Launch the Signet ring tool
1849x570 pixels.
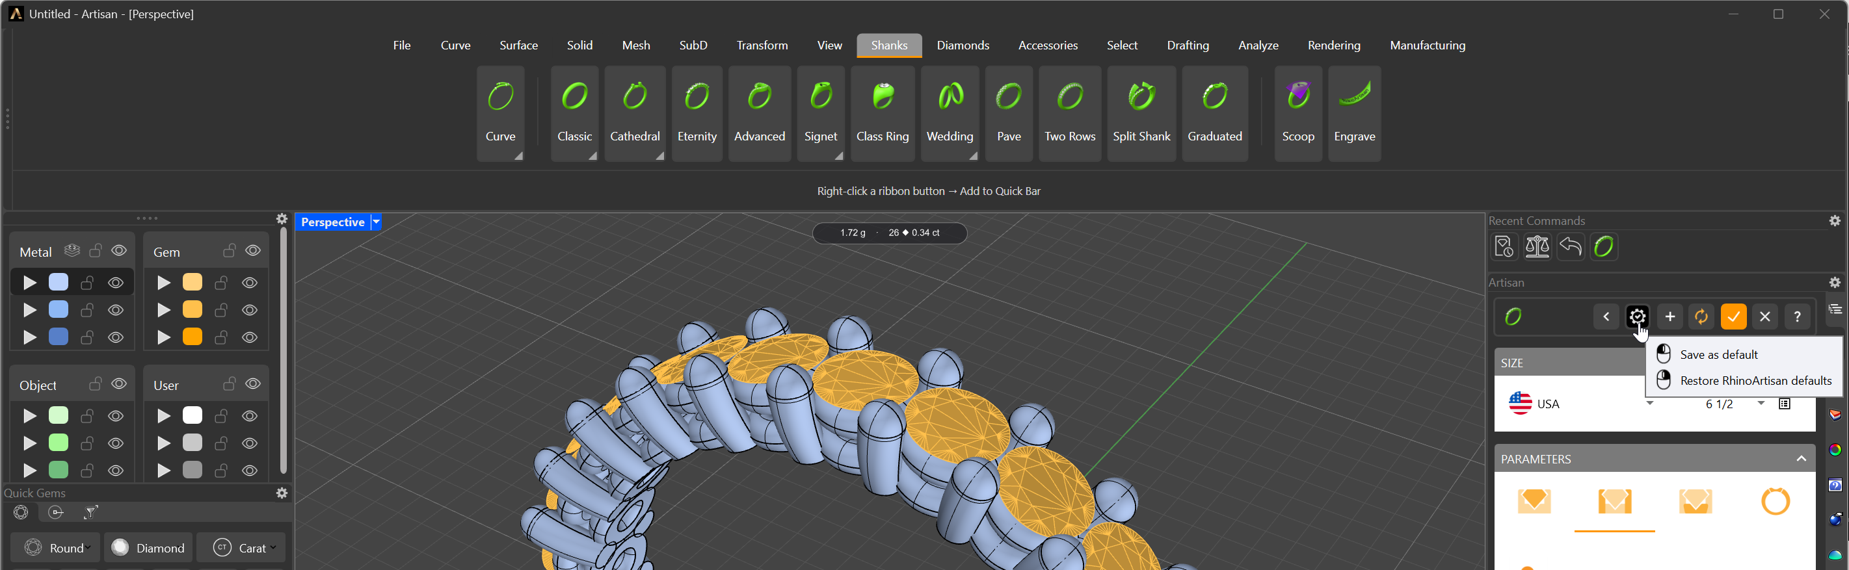[x=820, y=113]
